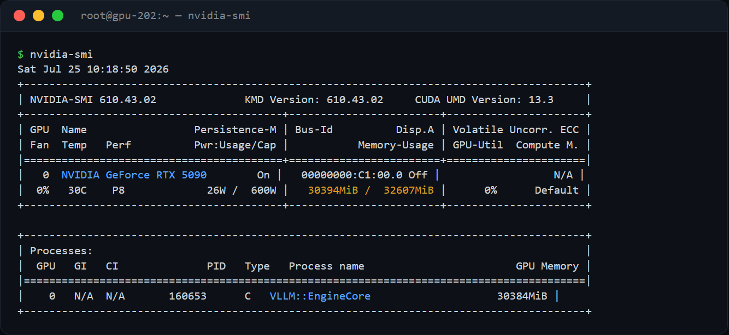The height and width of the screenshot is (335, 729).
Task: Click the PID column header
Action: (x=216, y=266)
